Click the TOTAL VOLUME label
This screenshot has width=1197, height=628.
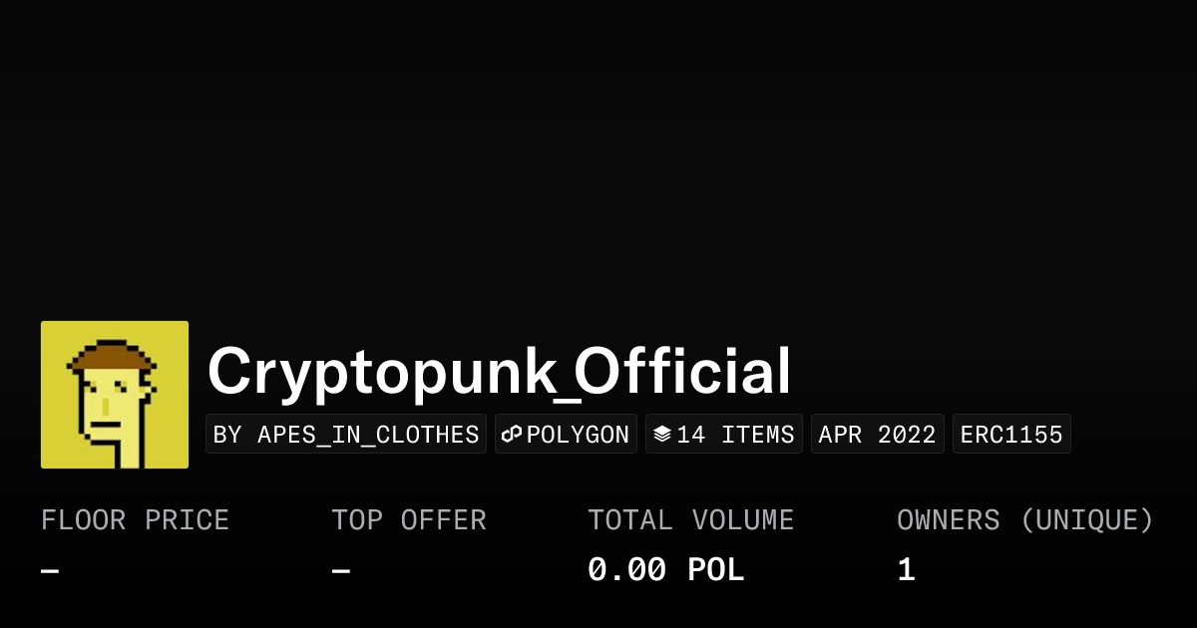pos(690,520)
